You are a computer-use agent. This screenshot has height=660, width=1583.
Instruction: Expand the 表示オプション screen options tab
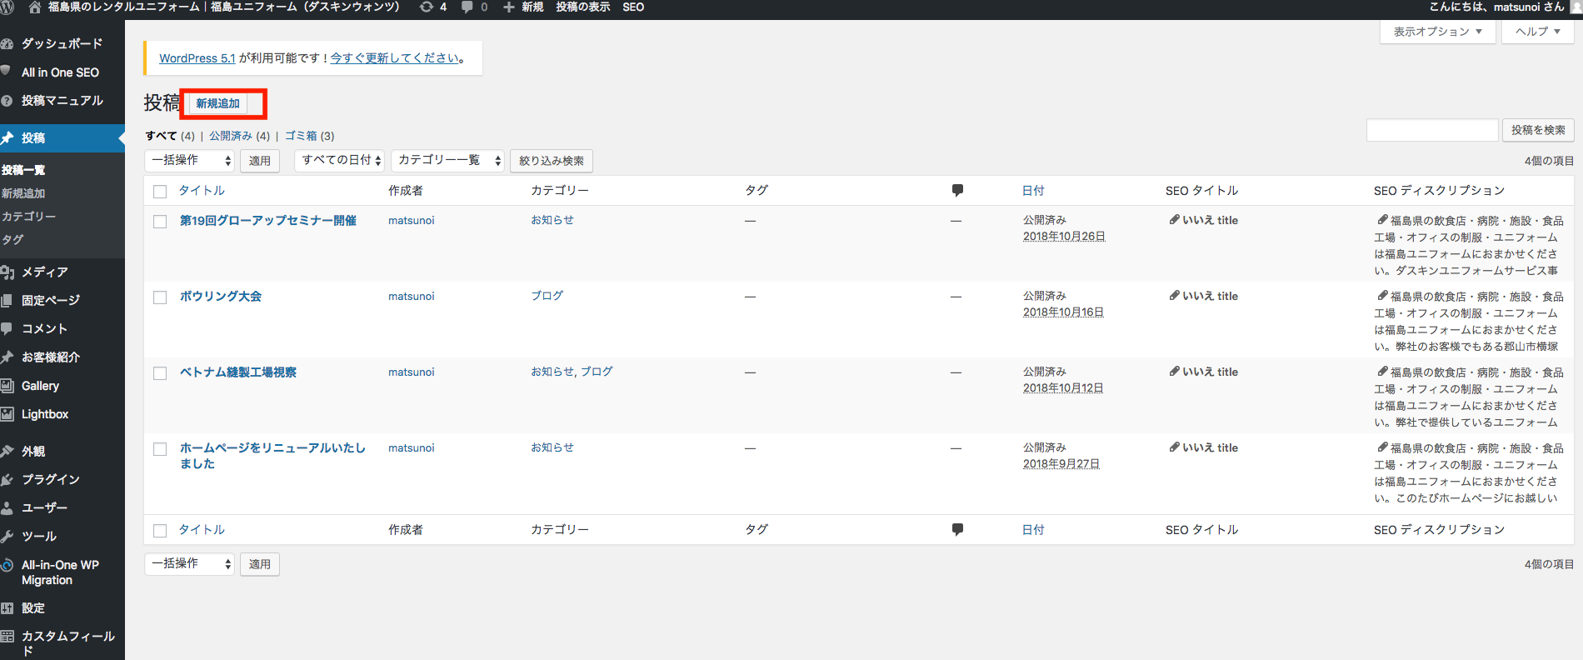(x=1437, y=32)
